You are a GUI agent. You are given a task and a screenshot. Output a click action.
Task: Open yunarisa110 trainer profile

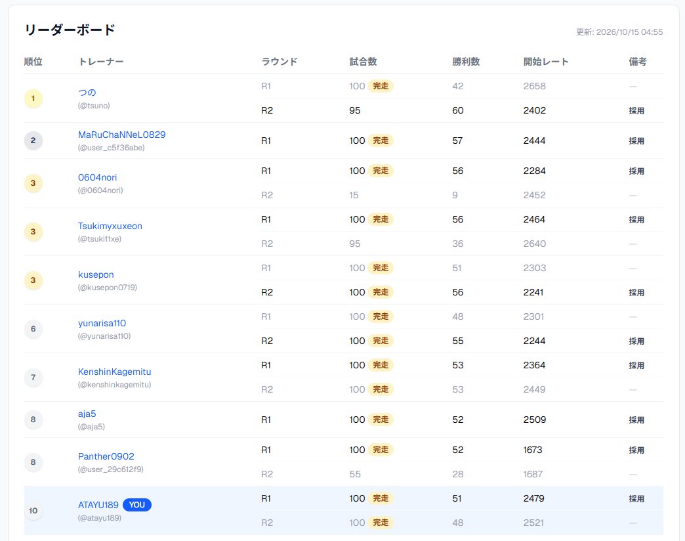tap(102, 323)
